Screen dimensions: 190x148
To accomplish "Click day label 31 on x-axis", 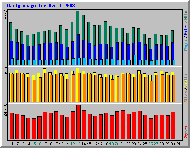I will click(178, 144).
